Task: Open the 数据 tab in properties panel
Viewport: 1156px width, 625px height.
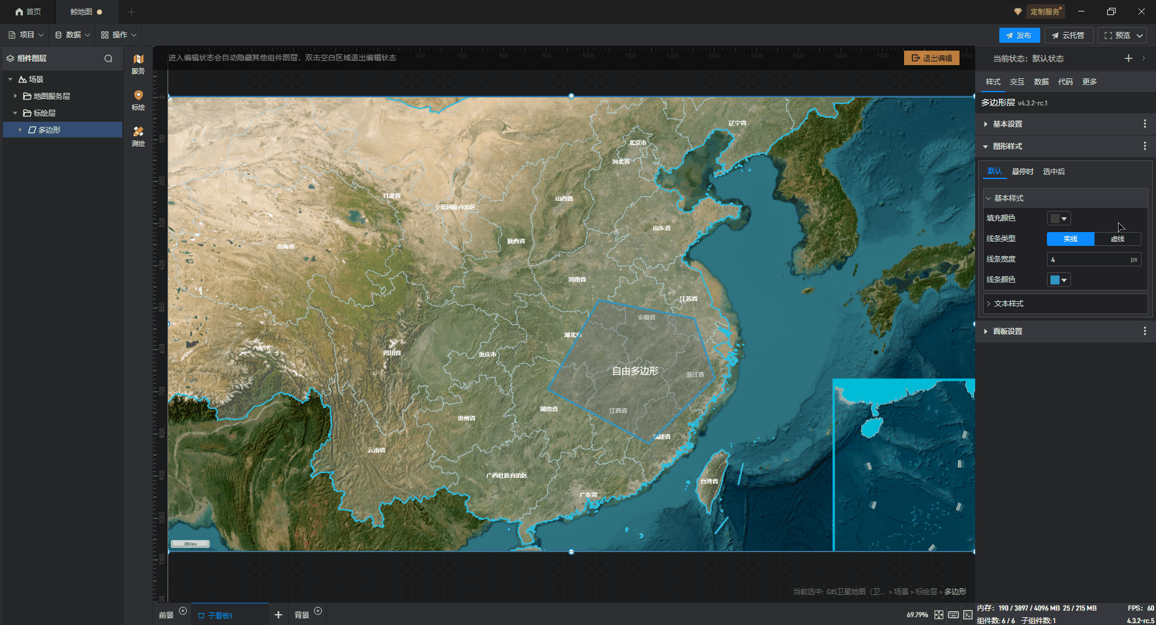Action: pos(1041,82)
